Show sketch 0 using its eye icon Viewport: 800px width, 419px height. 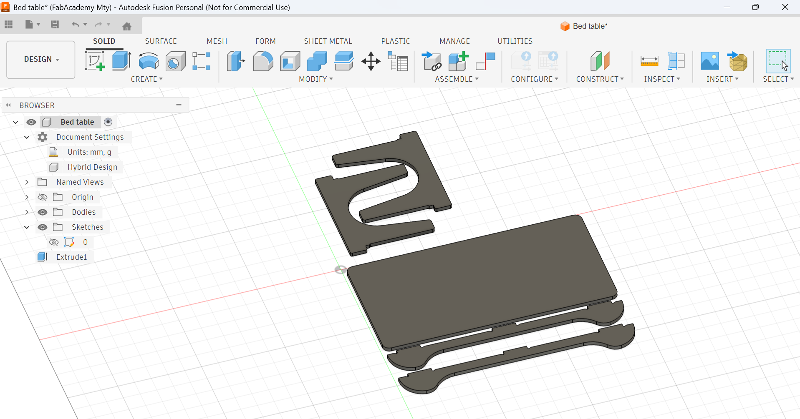(x=54, y=242)
